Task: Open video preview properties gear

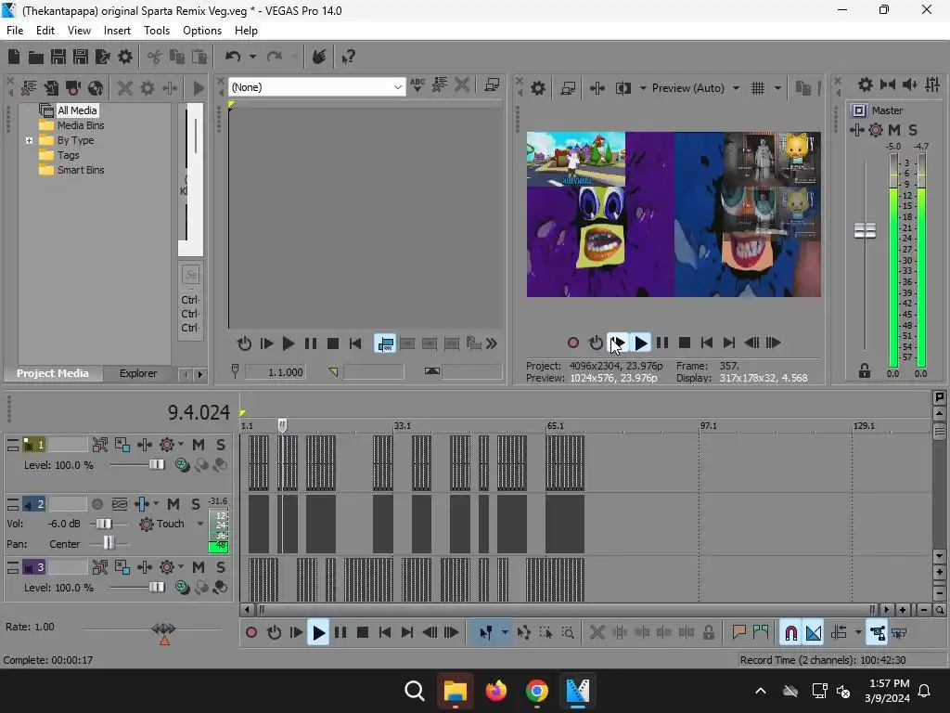Action: tap(537, 88)
